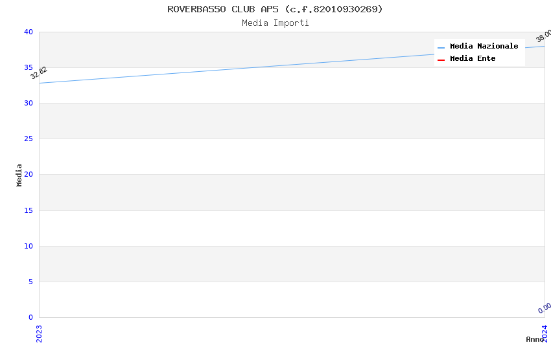Click the y-axis value 35
551x356 pixels.
pyautogui.click(x=29, y=67)
